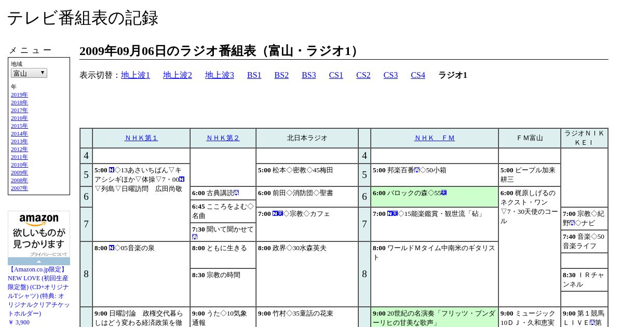This screenshot has height=327, width=623.
Task: Open the 2011年 year link
Action: [x=19, y=157]
